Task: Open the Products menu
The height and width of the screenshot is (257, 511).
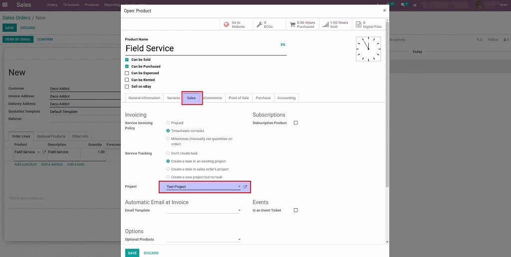Action: pyautogui.click(x=92, y=5)
